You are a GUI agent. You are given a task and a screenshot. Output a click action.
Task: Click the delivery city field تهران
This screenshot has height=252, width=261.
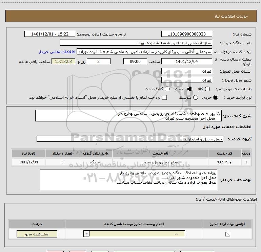click(x=186, y=80)
